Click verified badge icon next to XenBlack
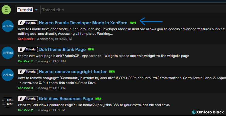The image size is (226, 116). (x=33, y=39)
